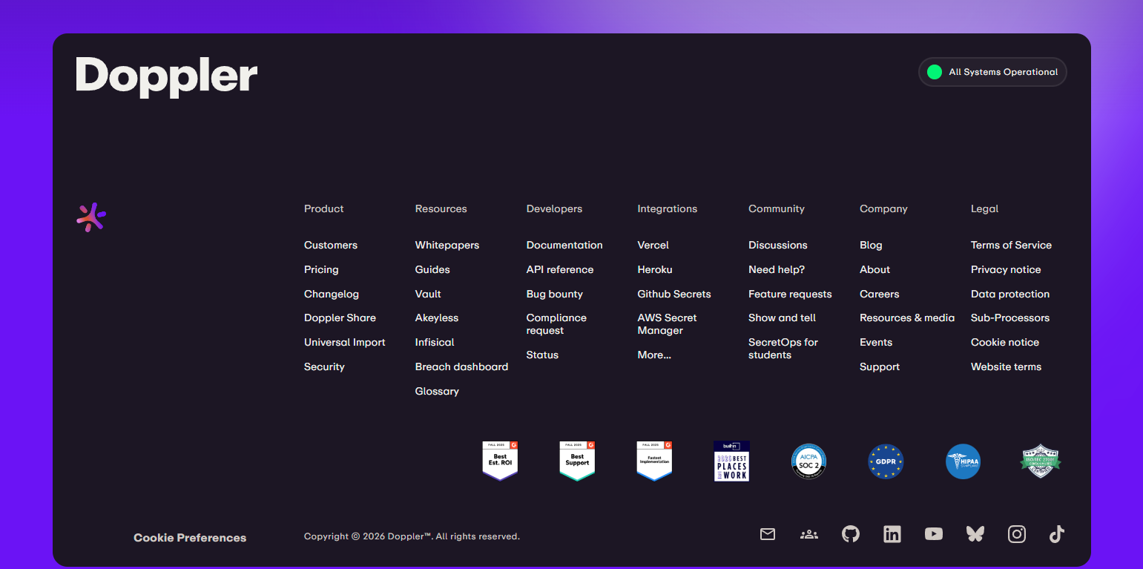Open the API reference link
1143x569 pixels.
pyautogui.click(x=560, y=269)
